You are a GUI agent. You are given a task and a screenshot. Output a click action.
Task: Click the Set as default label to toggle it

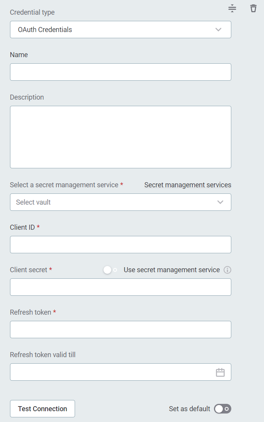pyautogui.click(x=189, y=408)
